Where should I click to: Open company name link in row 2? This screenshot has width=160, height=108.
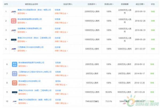30,19
